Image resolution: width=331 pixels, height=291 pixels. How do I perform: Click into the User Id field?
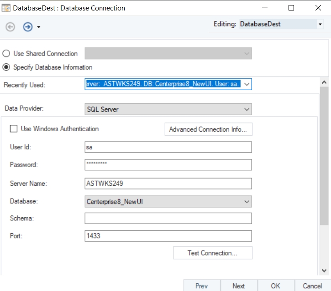[x=168, y=147]
